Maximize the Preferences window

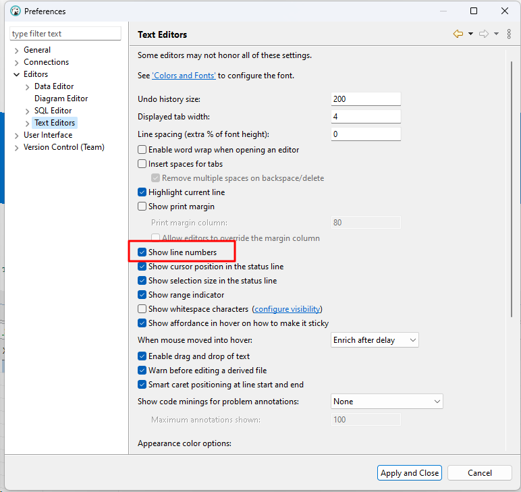pyautogui.click(x=474, y=11)
